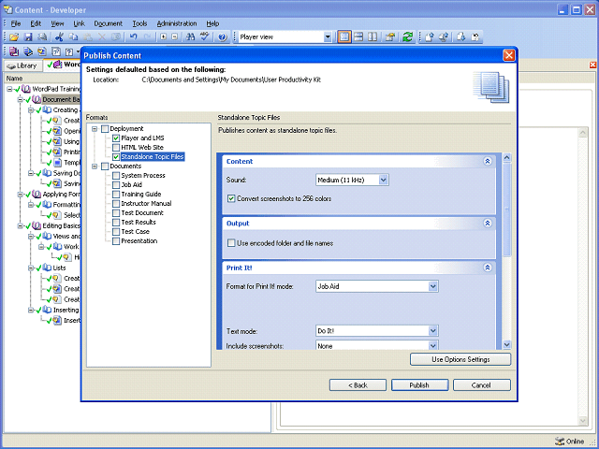This screenshot has width=599, height=449.
Task: Click the < Back button
Action: click(358, 385)
